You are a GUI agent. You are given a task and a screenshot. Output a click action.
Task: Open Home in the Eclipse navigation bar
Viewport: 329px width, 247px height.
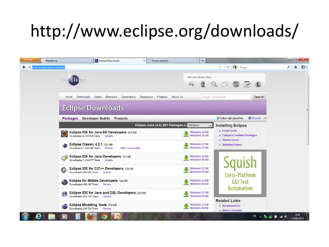tap(69, 97)
